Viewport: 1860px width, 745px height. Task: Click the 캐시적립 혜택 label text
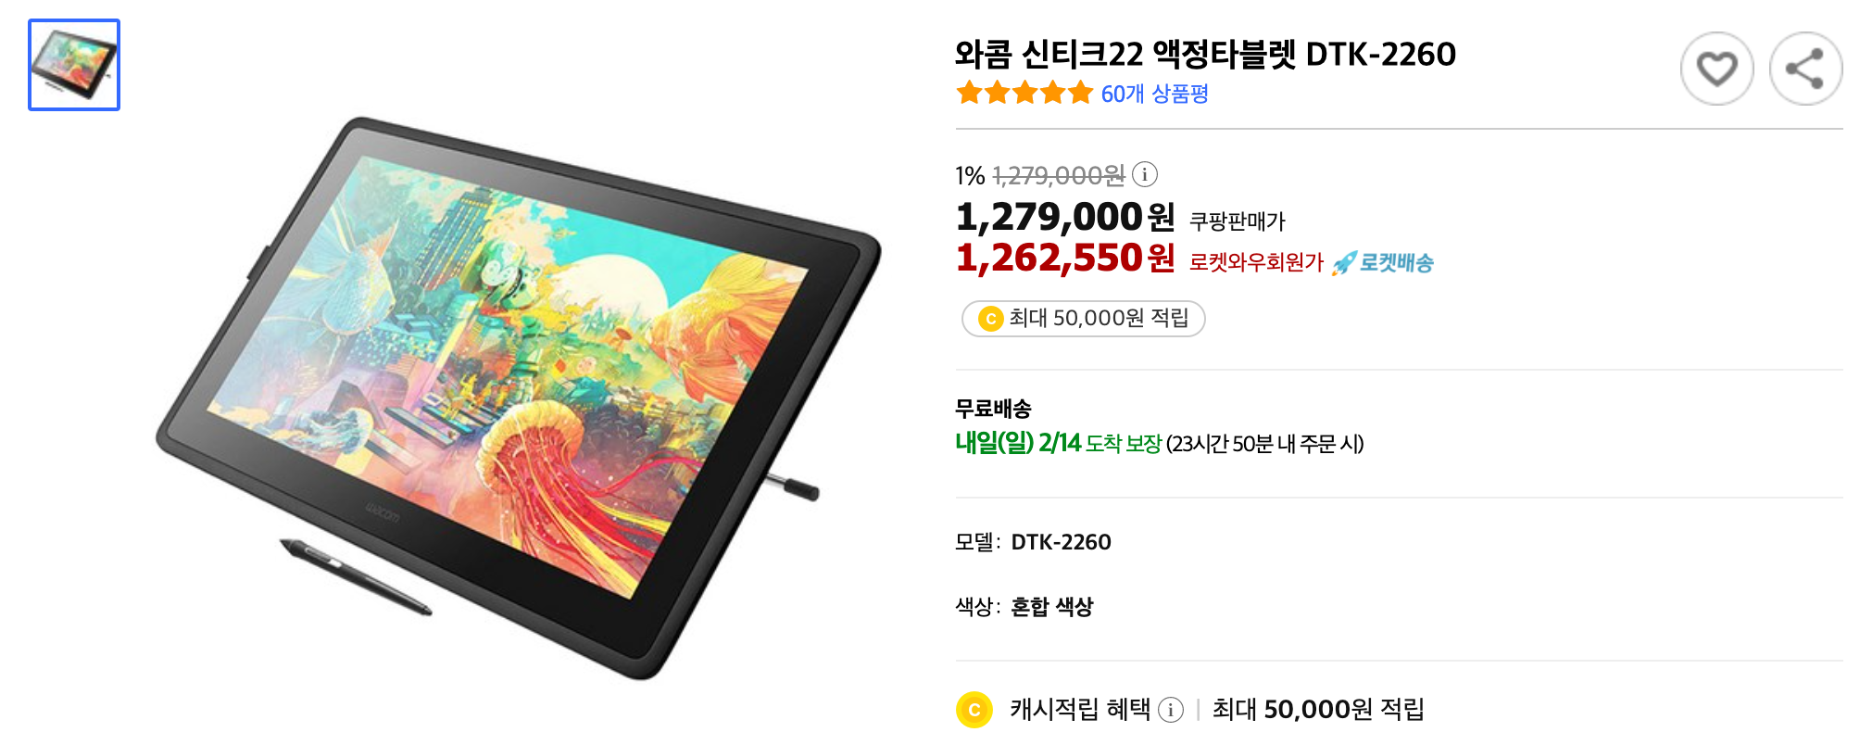(x=1080, y=710)
